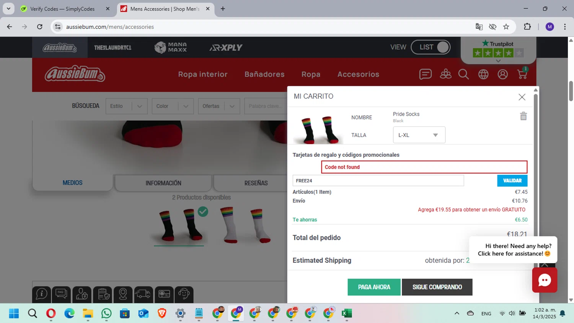Open the Ropa interior menu

(x=203, y=74)
